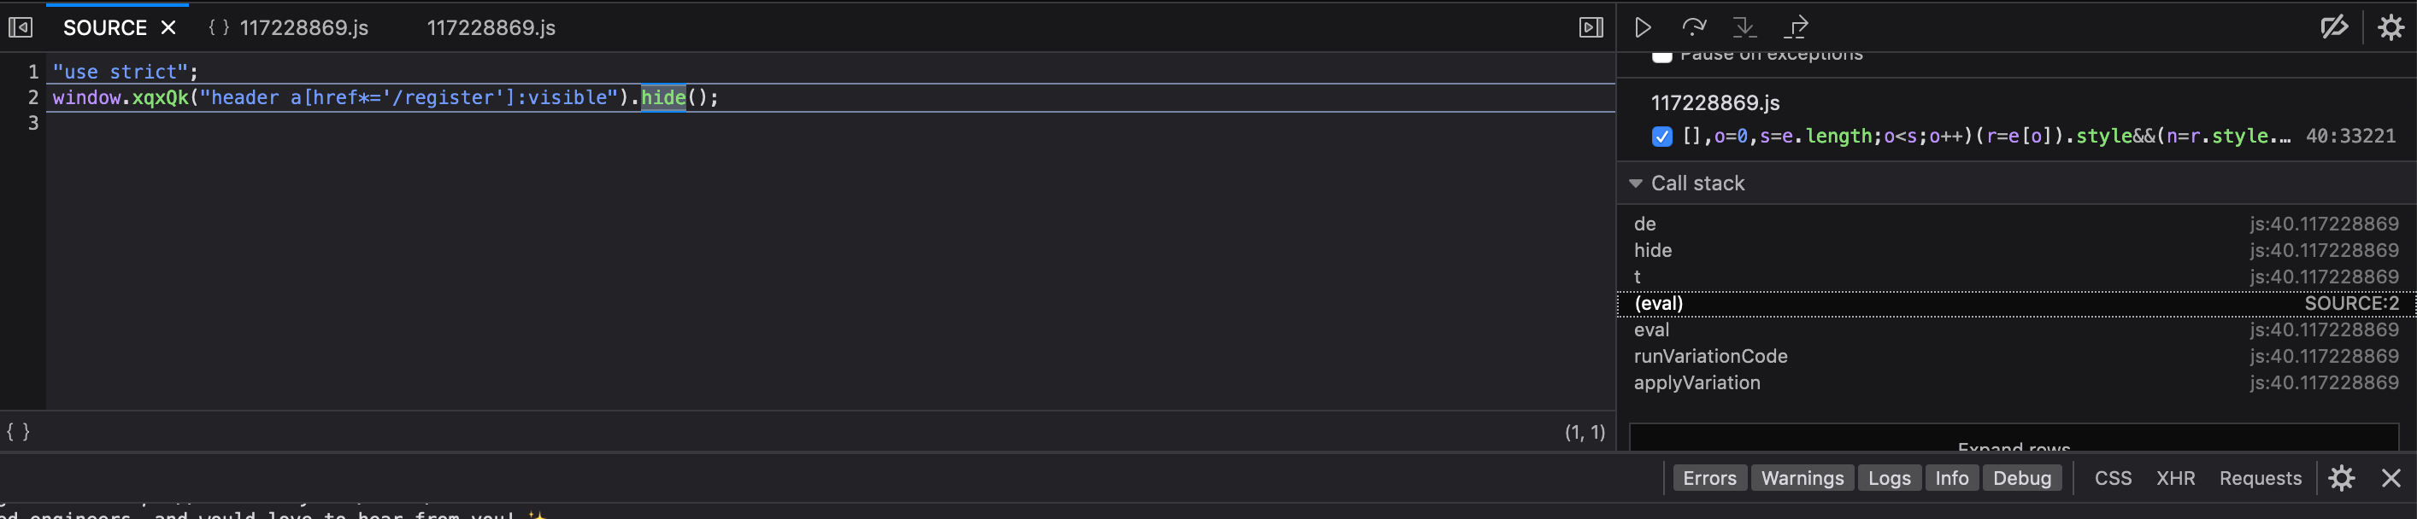Click Expand rows below the call stack
Viewport: 2417px width, 519px height.
point(2012,448)
